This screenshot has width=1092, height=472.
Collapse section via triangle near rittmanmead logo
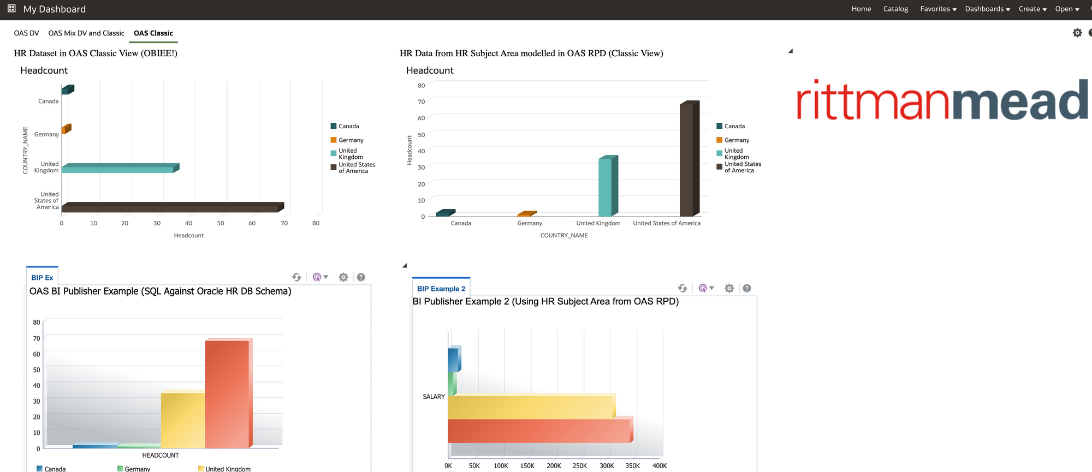click(x=791, y=51)
